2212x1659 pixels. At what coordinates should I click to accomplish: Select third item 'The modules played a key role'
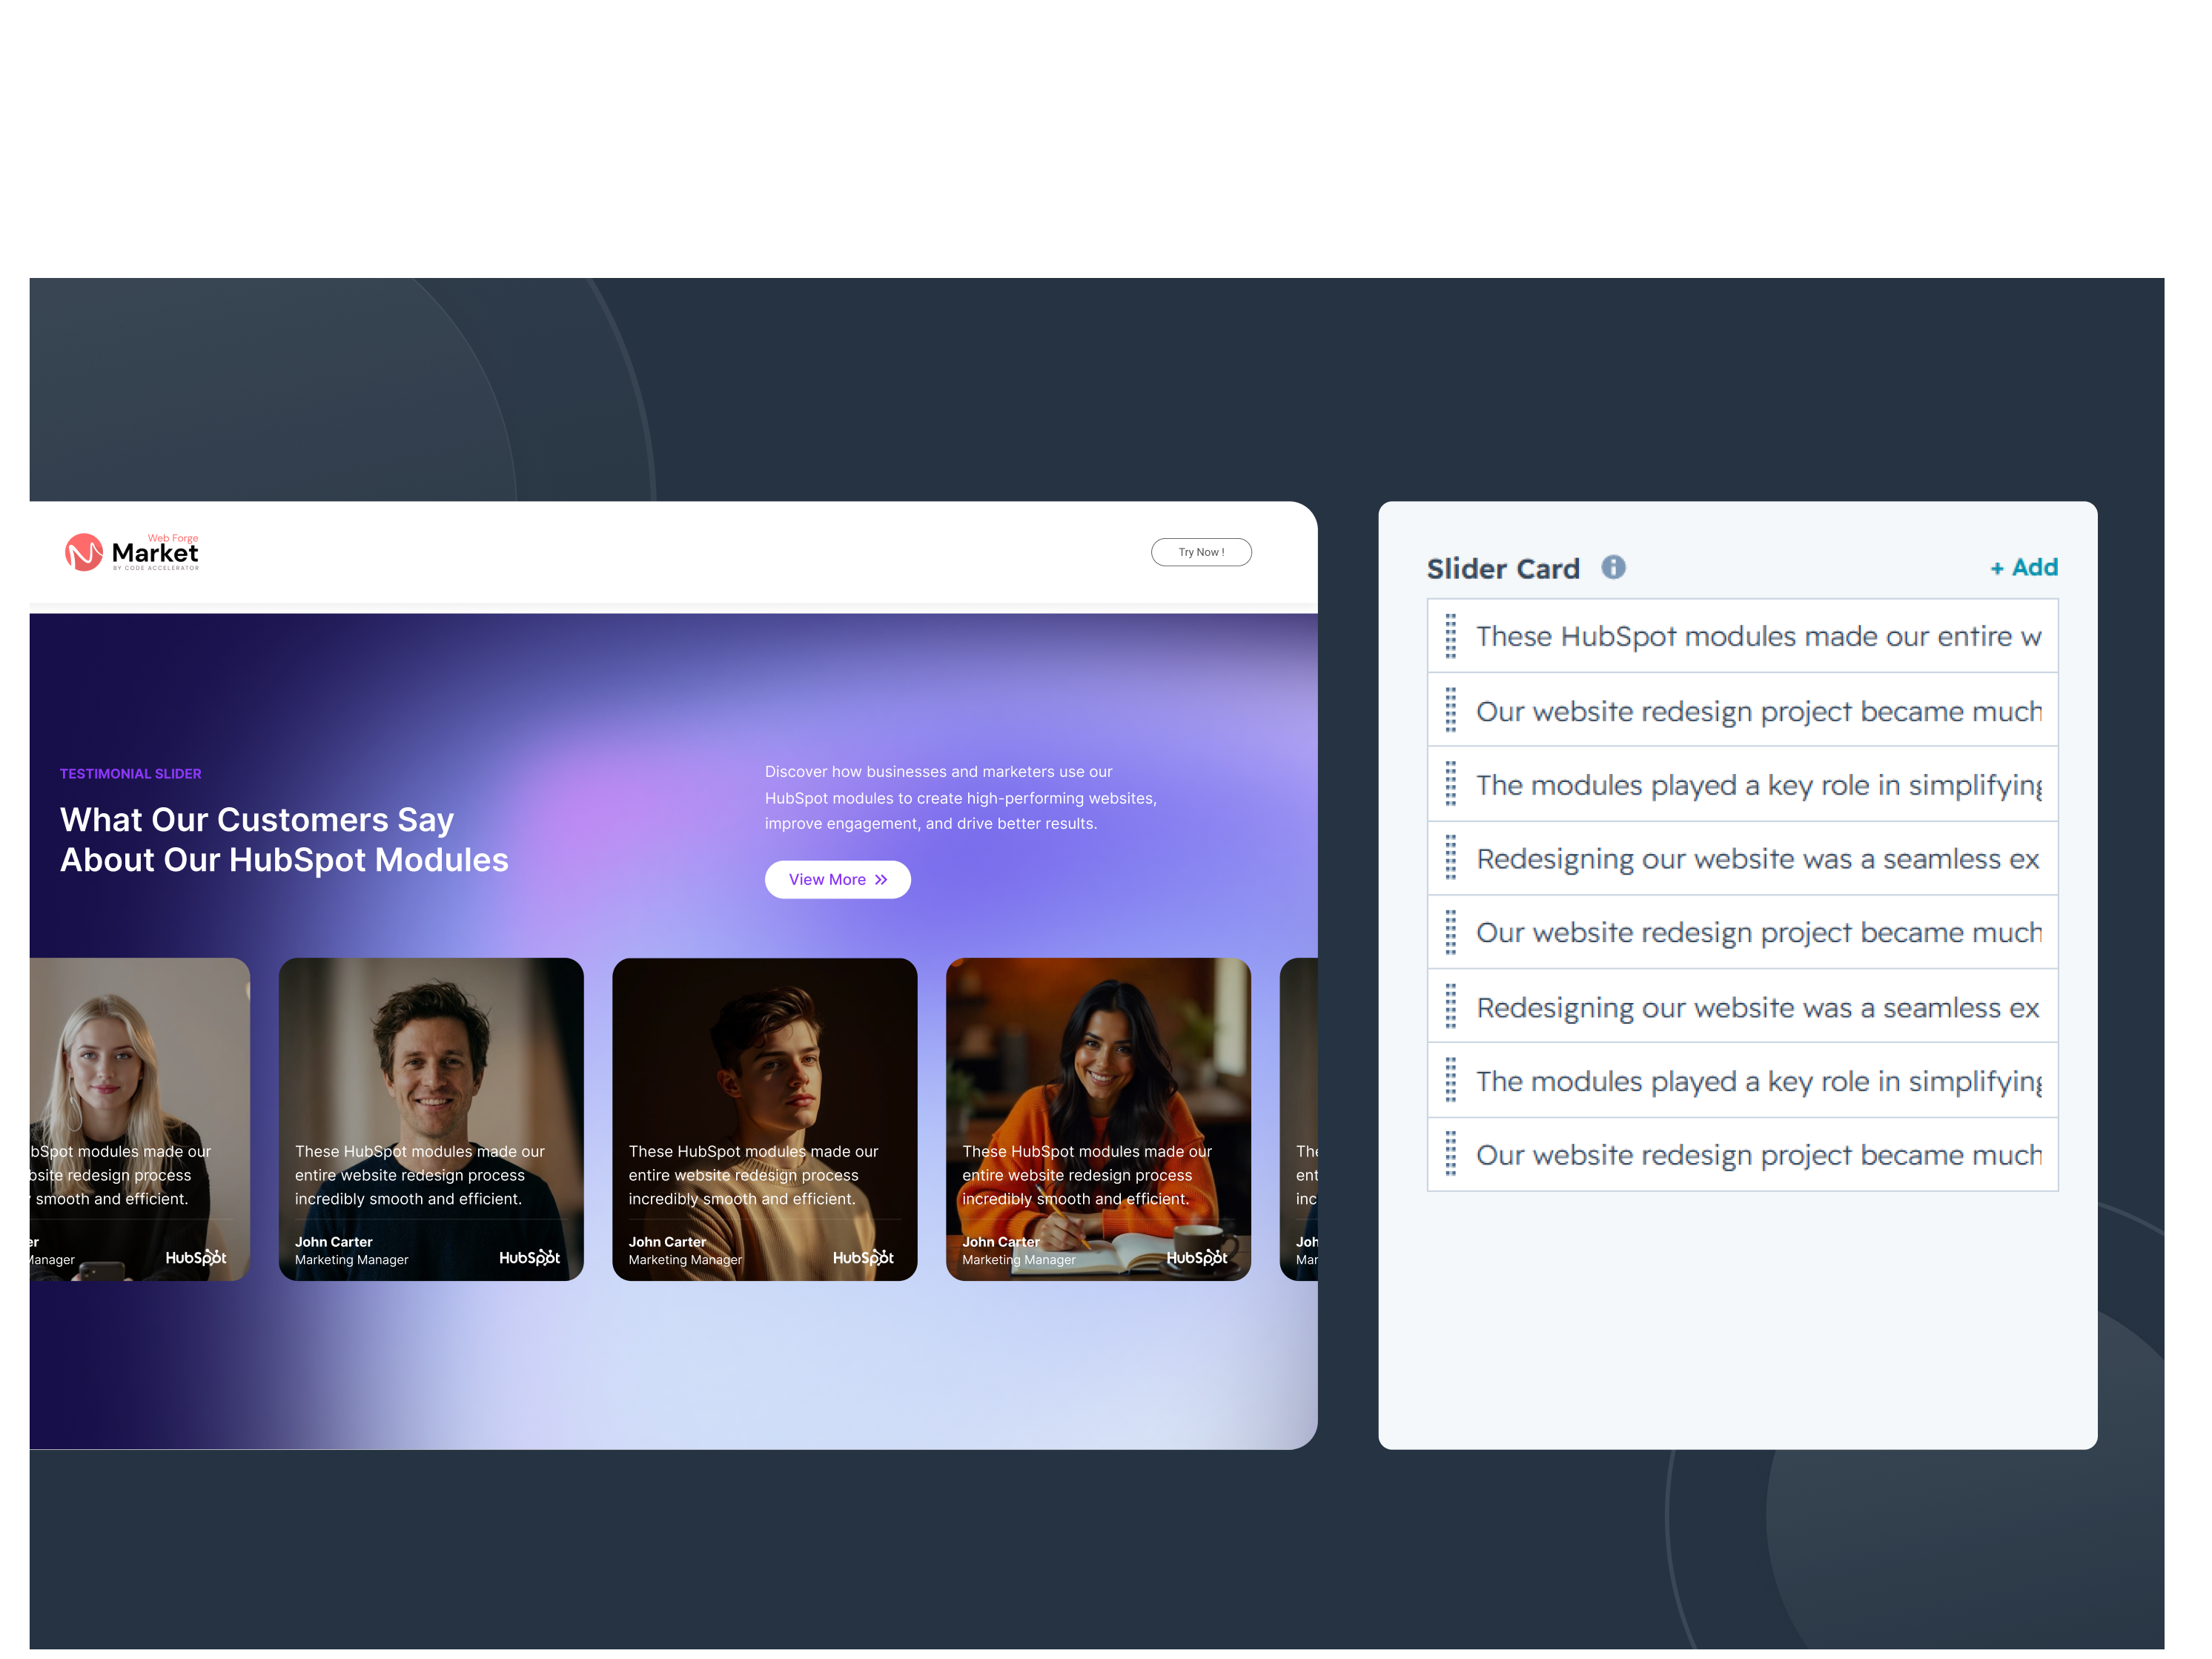(x=1743, y=784)
